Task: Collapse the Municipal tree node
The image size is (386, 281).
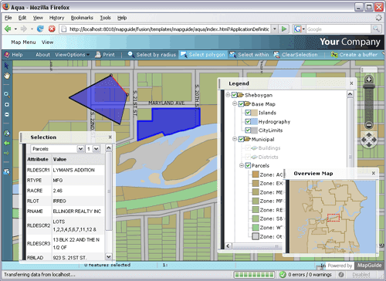Action: click(x=235, y=139)
